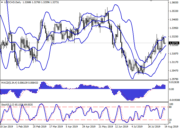This screenshot has width=180, height=129.
Task: Click the 12 Jun 2019 date on time axis
Action: coord(121,127)
